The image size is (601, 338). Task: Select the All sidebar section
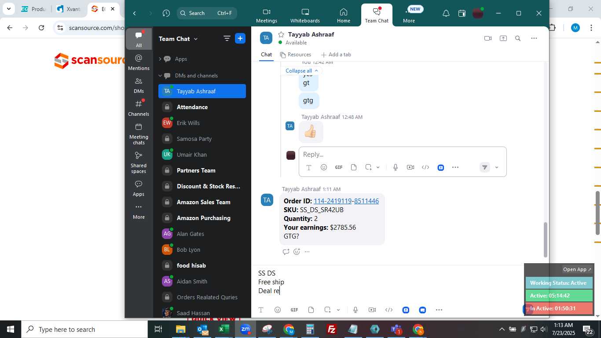(139, 39)
